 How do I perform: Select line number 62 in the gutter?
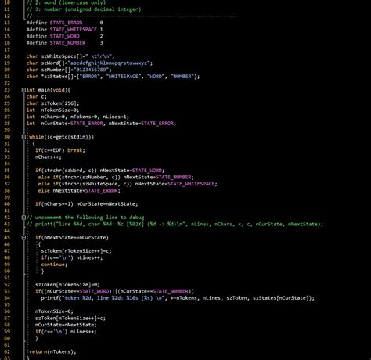[x=7, y=351]
